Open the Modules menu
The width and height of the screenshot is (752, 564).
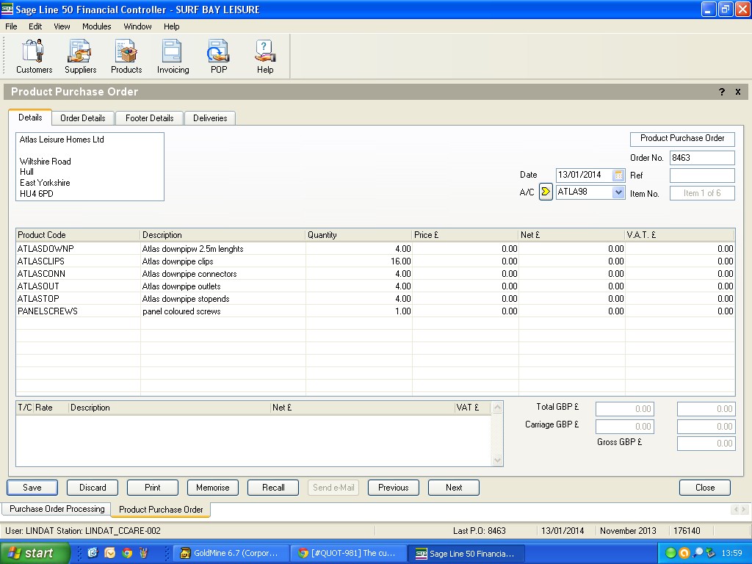(x=96, y=26)
